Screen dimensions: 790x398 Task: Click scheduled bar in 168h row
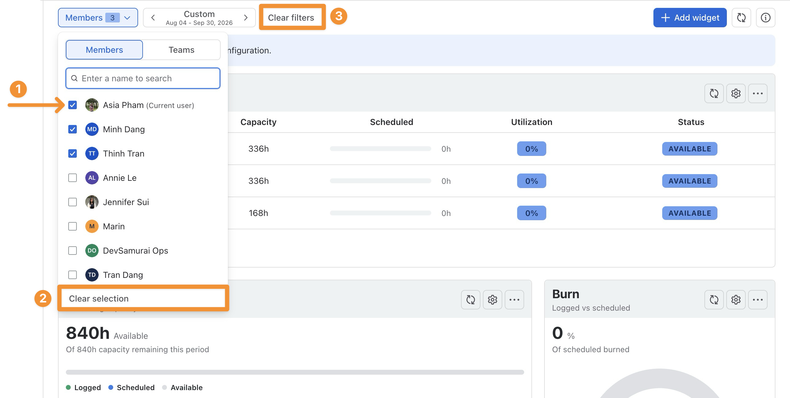[380, 213]
